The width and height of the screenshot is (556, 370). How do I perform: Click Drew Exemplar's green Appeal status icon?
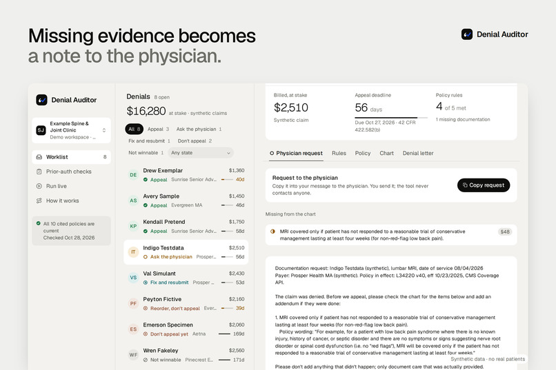[146, 180]
